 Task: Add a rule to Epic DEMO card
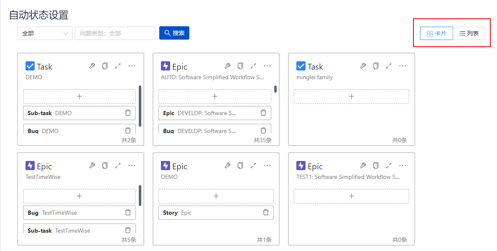click(x=216, y=196)
